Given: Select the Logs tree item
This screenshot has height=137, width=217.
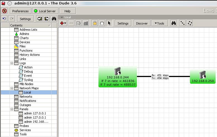Looking at the screenshot, I should point(23,63).
